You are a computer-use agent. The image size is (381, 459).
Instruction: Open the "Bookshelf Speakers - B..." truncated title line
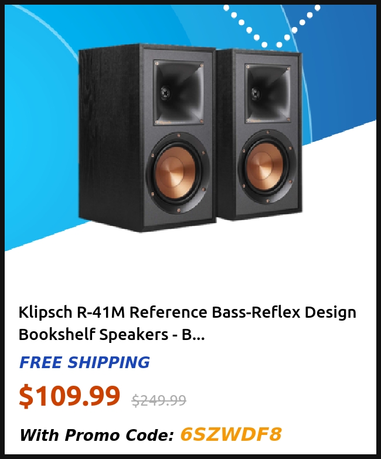112,334
